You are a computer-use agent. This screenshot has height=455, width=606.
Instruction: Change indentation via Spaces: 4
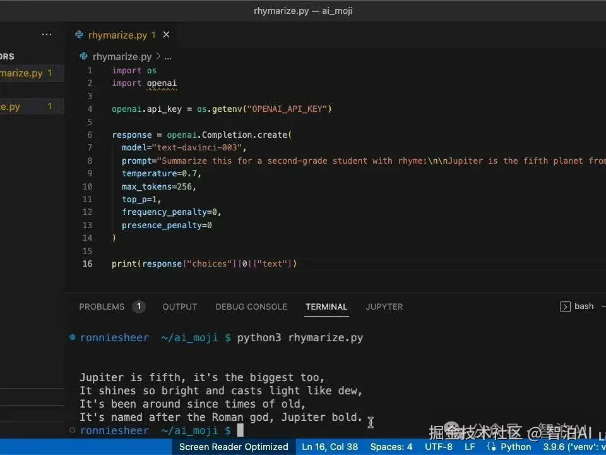click(x=391, y=447)
